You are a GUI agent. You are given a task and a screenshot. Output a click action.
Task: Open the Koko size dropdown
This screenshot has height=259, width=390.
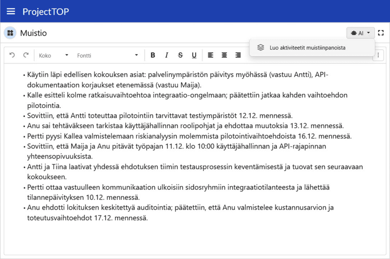[x=53, y=55]
